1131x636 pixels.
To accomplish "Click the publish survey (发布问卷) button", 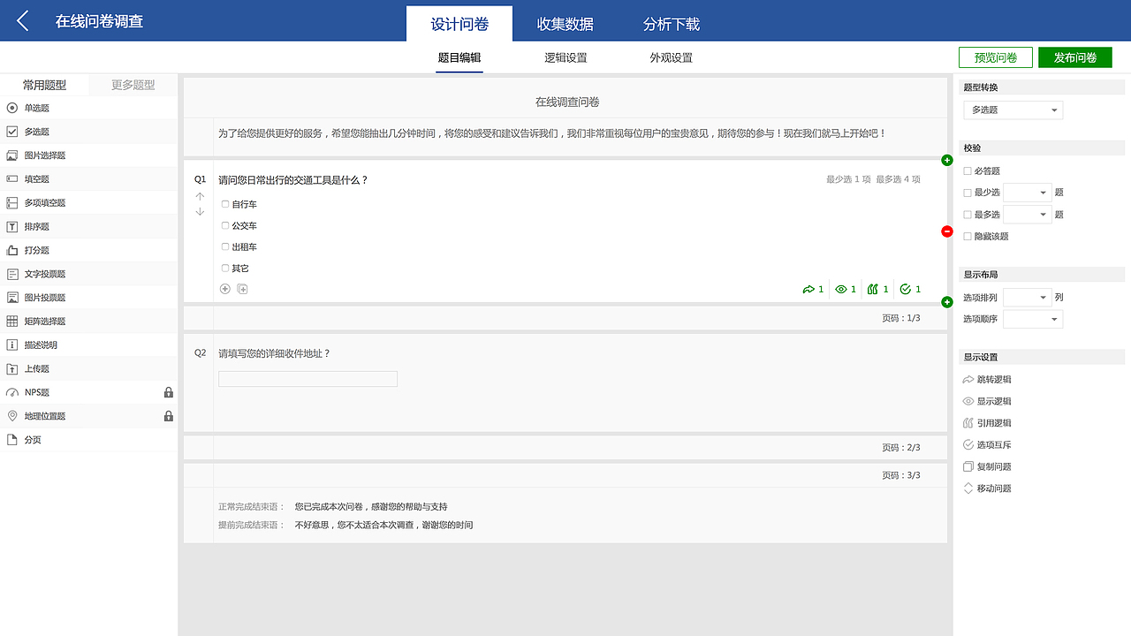I will (x=1074, y=57).
